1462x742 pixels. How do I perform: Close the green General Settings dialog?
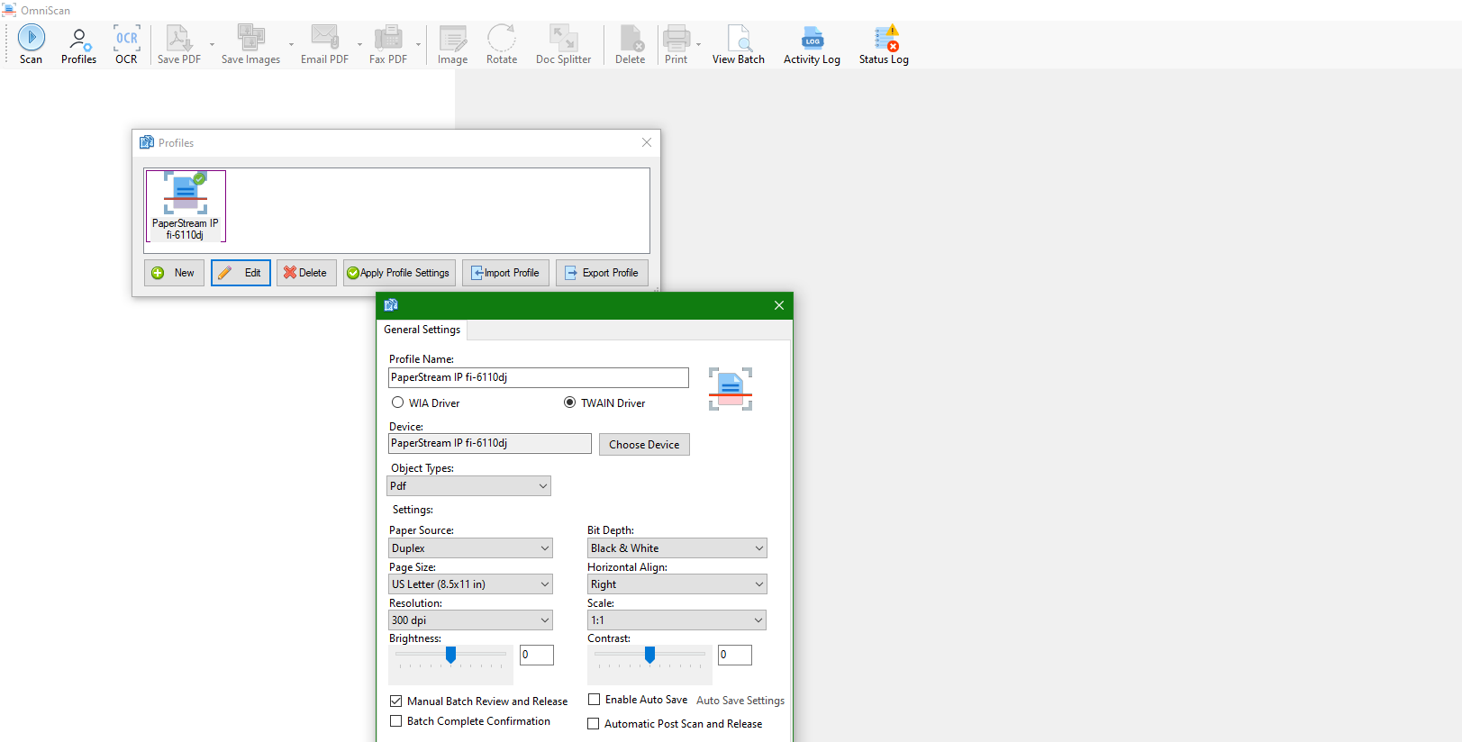779,305
